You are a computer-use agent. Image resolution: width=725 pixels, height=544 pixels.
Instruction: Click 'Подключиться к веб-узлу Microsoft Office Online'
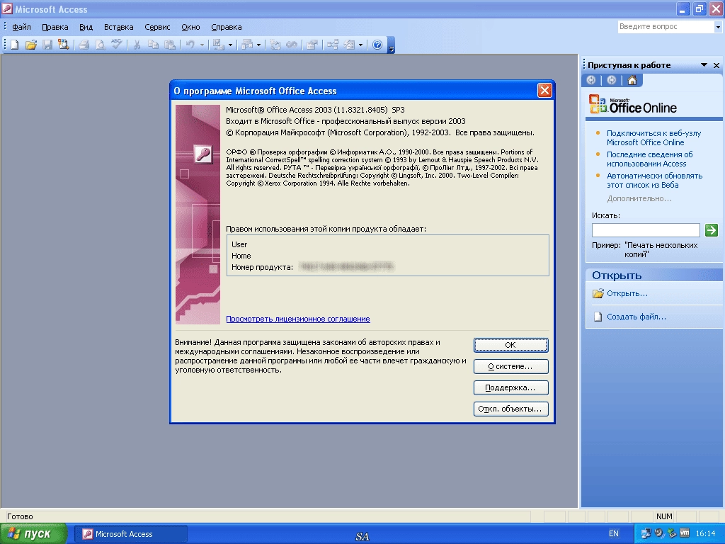pyautogui.click(x=653, y=138)
